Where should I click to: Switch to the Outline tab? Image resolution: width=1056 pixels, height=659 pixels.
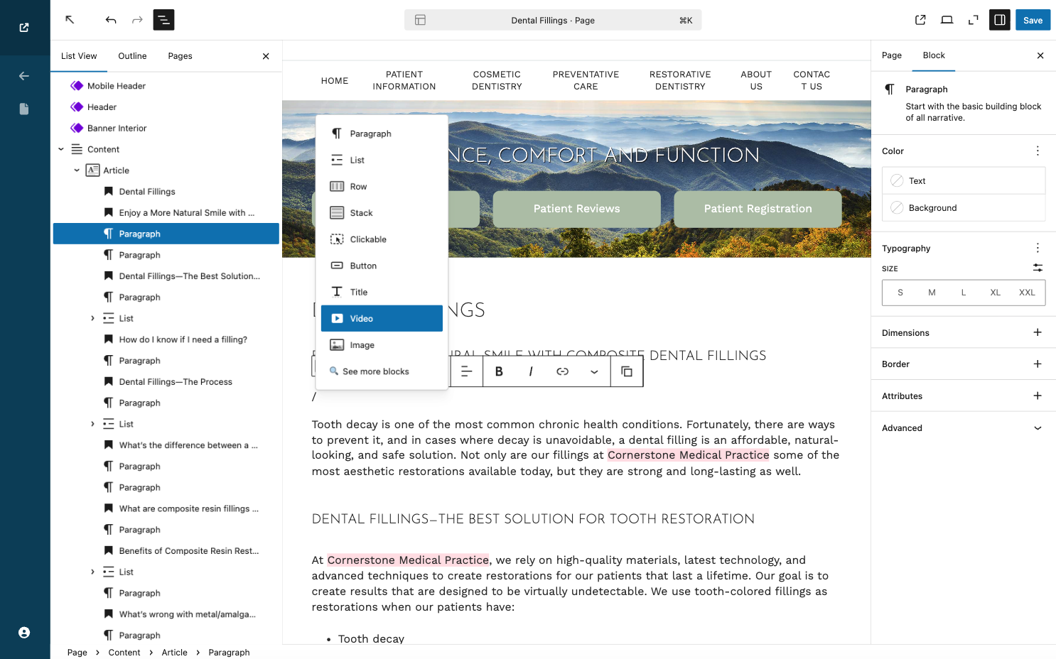pyautogui.click(x=132, y=56)
